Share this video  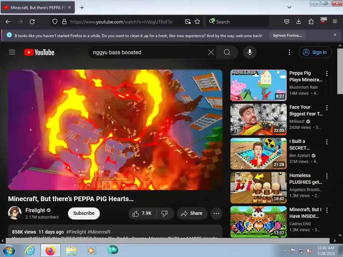click(x=192, y=213)
